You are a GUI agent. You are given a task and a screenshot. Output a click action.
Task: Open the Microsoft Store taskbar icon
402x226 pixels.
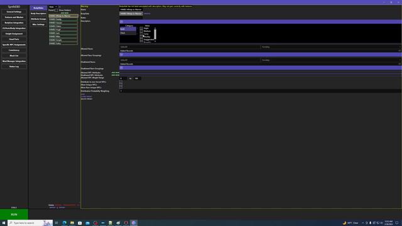80,223
